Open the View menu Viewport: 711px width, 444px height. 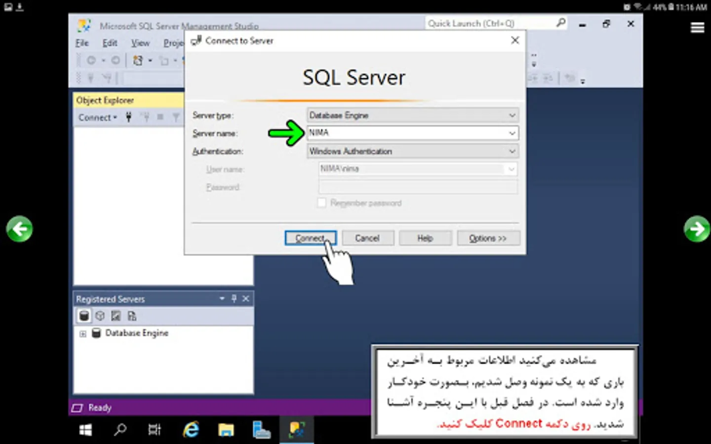point(140,43)
